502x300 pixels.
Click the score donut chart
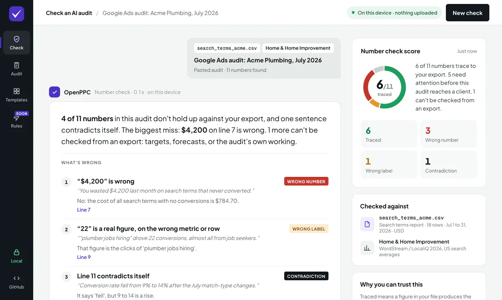click(385, 87)
